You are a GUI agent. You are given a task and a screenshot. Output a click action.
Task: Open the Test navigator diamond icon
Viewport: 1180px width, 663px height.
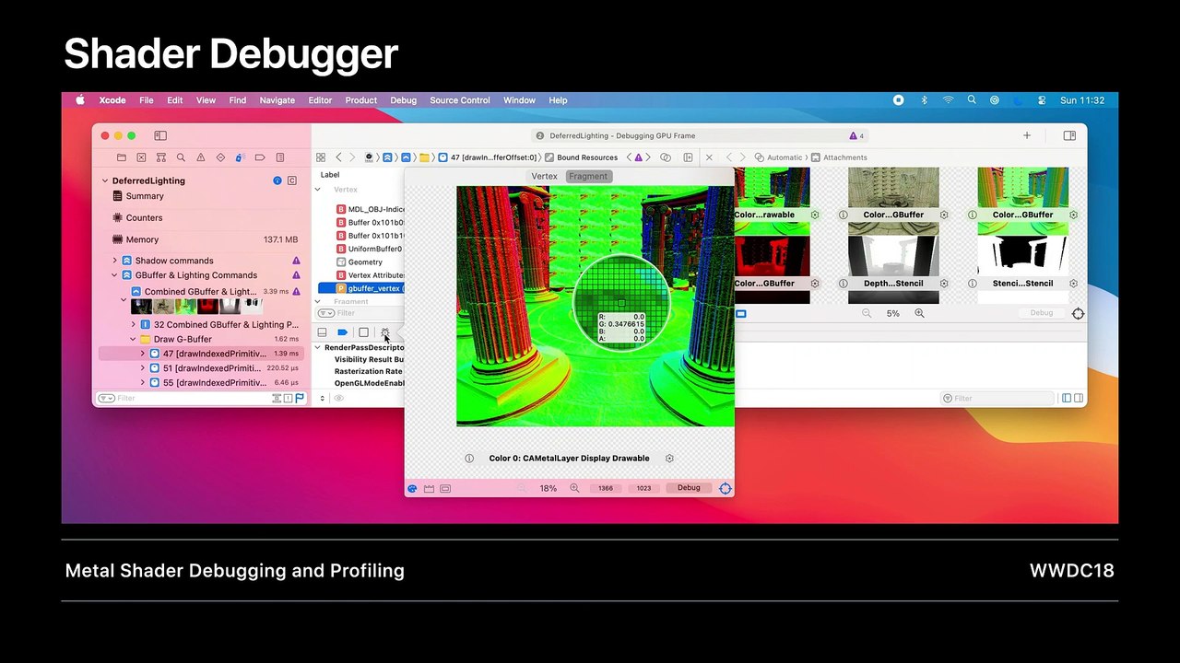220,157
